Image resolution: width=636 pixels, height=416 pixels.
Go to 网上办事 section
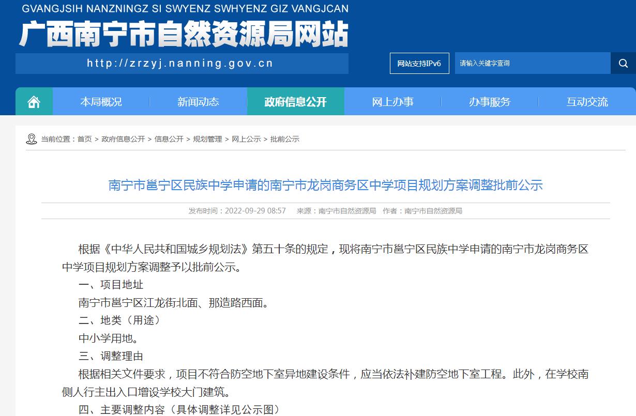(x=392, y=102)
